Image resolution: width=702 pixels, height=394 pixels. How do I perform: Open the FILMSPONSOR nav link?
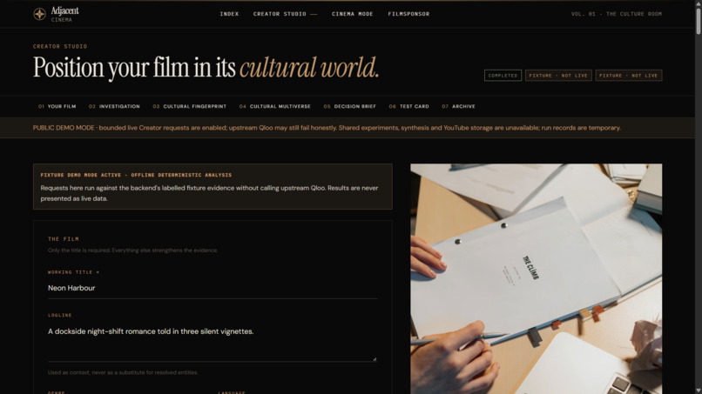(x=408, y=14)
